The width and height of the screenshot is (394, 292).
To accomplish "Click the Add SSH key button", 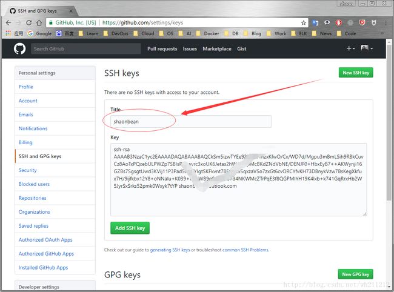I will (x=130, y=228).
